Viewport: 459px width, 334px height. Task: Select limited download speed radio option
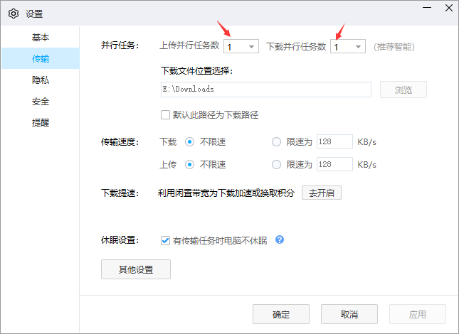click(x=276, y=141)
